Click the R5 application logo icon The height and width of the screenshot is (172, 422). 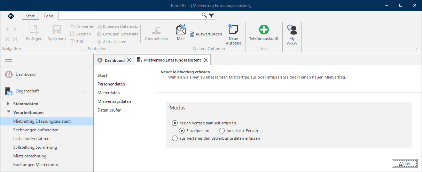tap(11, 16)
